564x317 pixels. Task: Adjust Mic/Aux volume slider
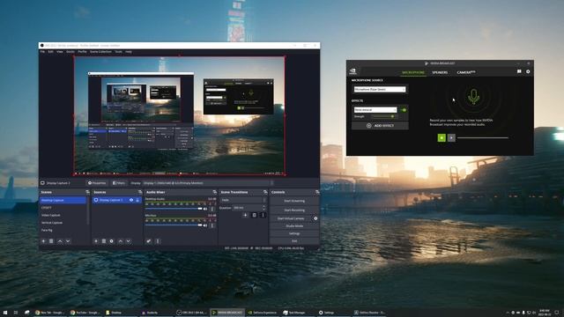[x=174, y=225]
